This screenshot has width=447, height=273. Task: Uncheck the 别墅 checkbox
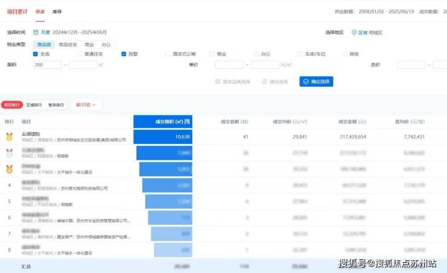point(124,54)
